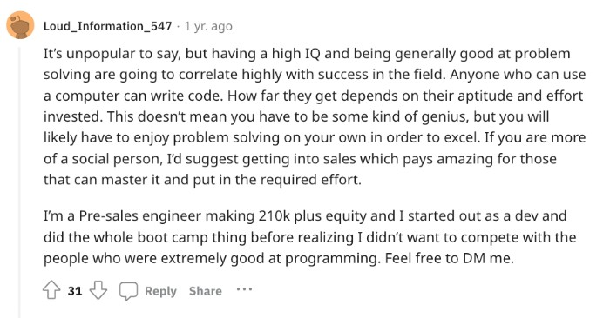
Task: Open the three-dot more options menu
Action: click(244, 289)
